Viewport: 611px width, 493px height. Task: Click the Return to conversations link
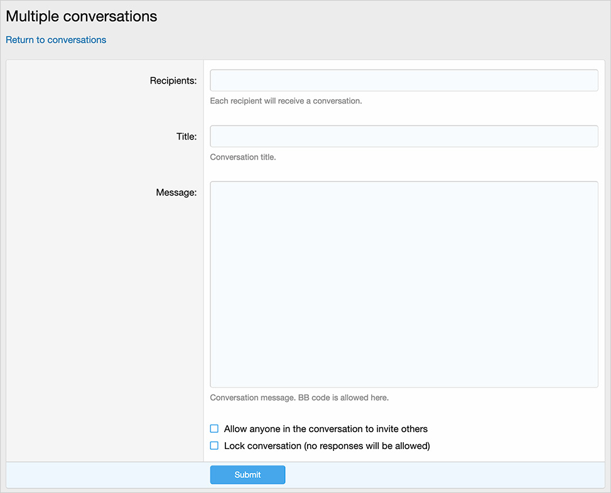[56, 40]
